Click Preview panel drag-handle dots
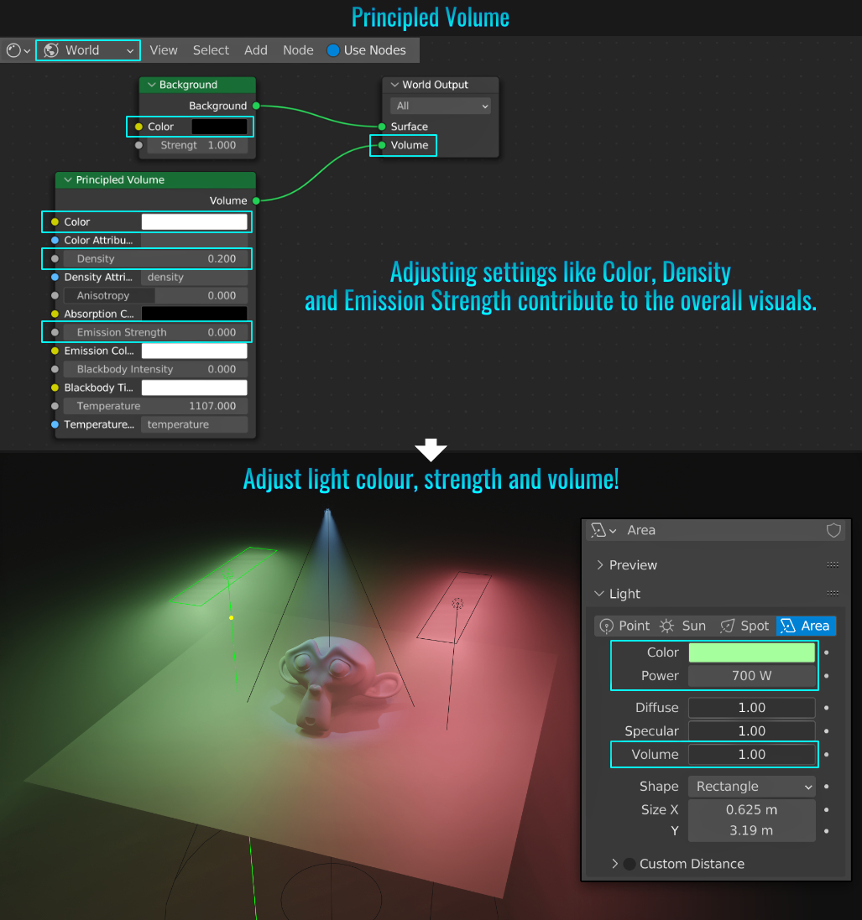Image resolution: width=862 pixels, height=920 pixels. tap(833, 565)
